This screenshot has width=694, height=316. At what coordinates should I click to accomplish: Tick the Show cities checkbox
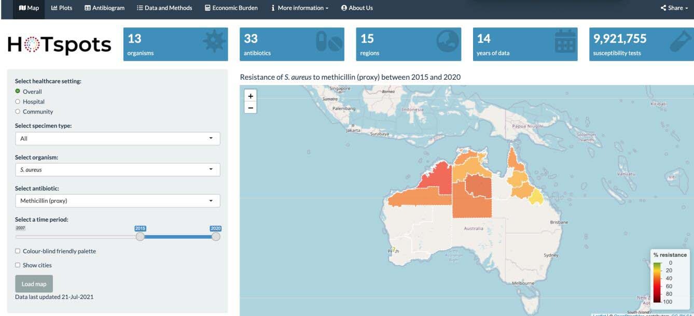[x=18, y=265]
